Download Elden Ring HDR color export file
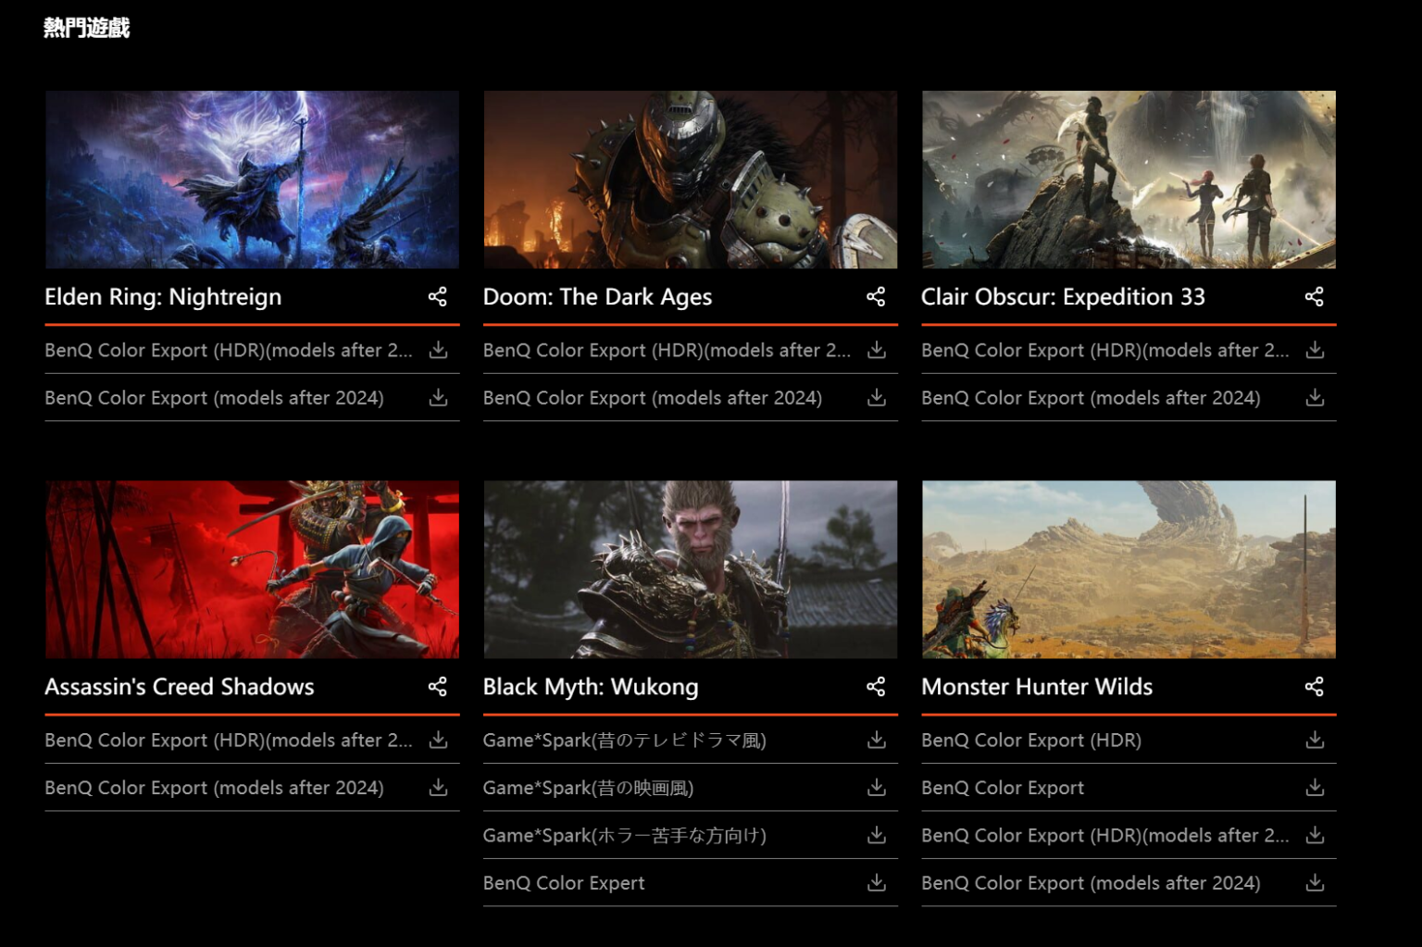The width and height of the screenshot is (1422, 947). click(x=438, y=350)
